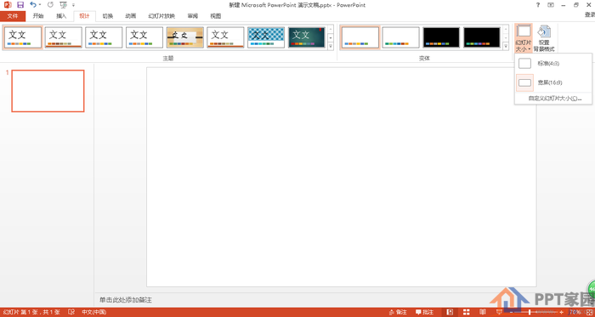Select the first white variant thumbnail
595x317 pixels.
click(x=360, y=37)
